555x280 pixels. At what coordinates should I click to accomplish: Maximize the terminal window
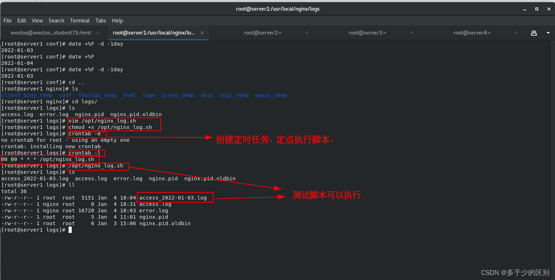(x=537, y=9)
